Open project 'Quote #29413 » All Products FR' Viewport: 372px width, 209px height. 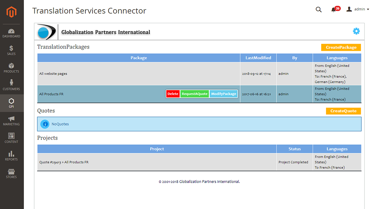point(64,162)
